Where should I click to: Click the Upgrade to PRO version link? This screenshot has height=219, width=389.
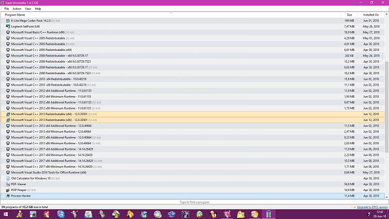click(372, 207)
